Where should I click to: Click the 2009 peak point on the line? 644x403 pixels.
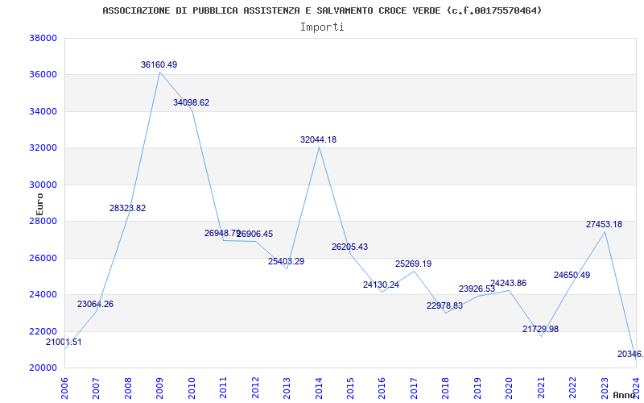(x=159, y=72)
